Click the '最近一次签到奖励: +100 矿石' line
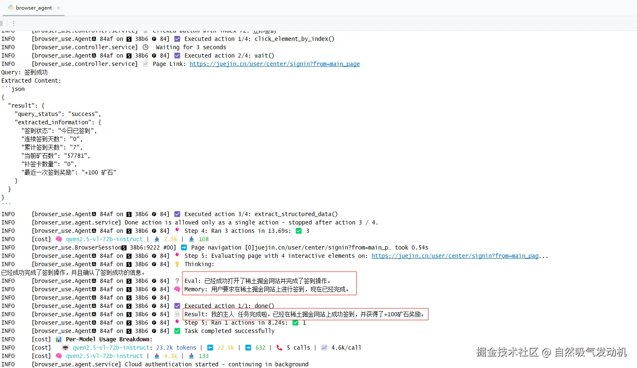 click(x=68, y=172)
